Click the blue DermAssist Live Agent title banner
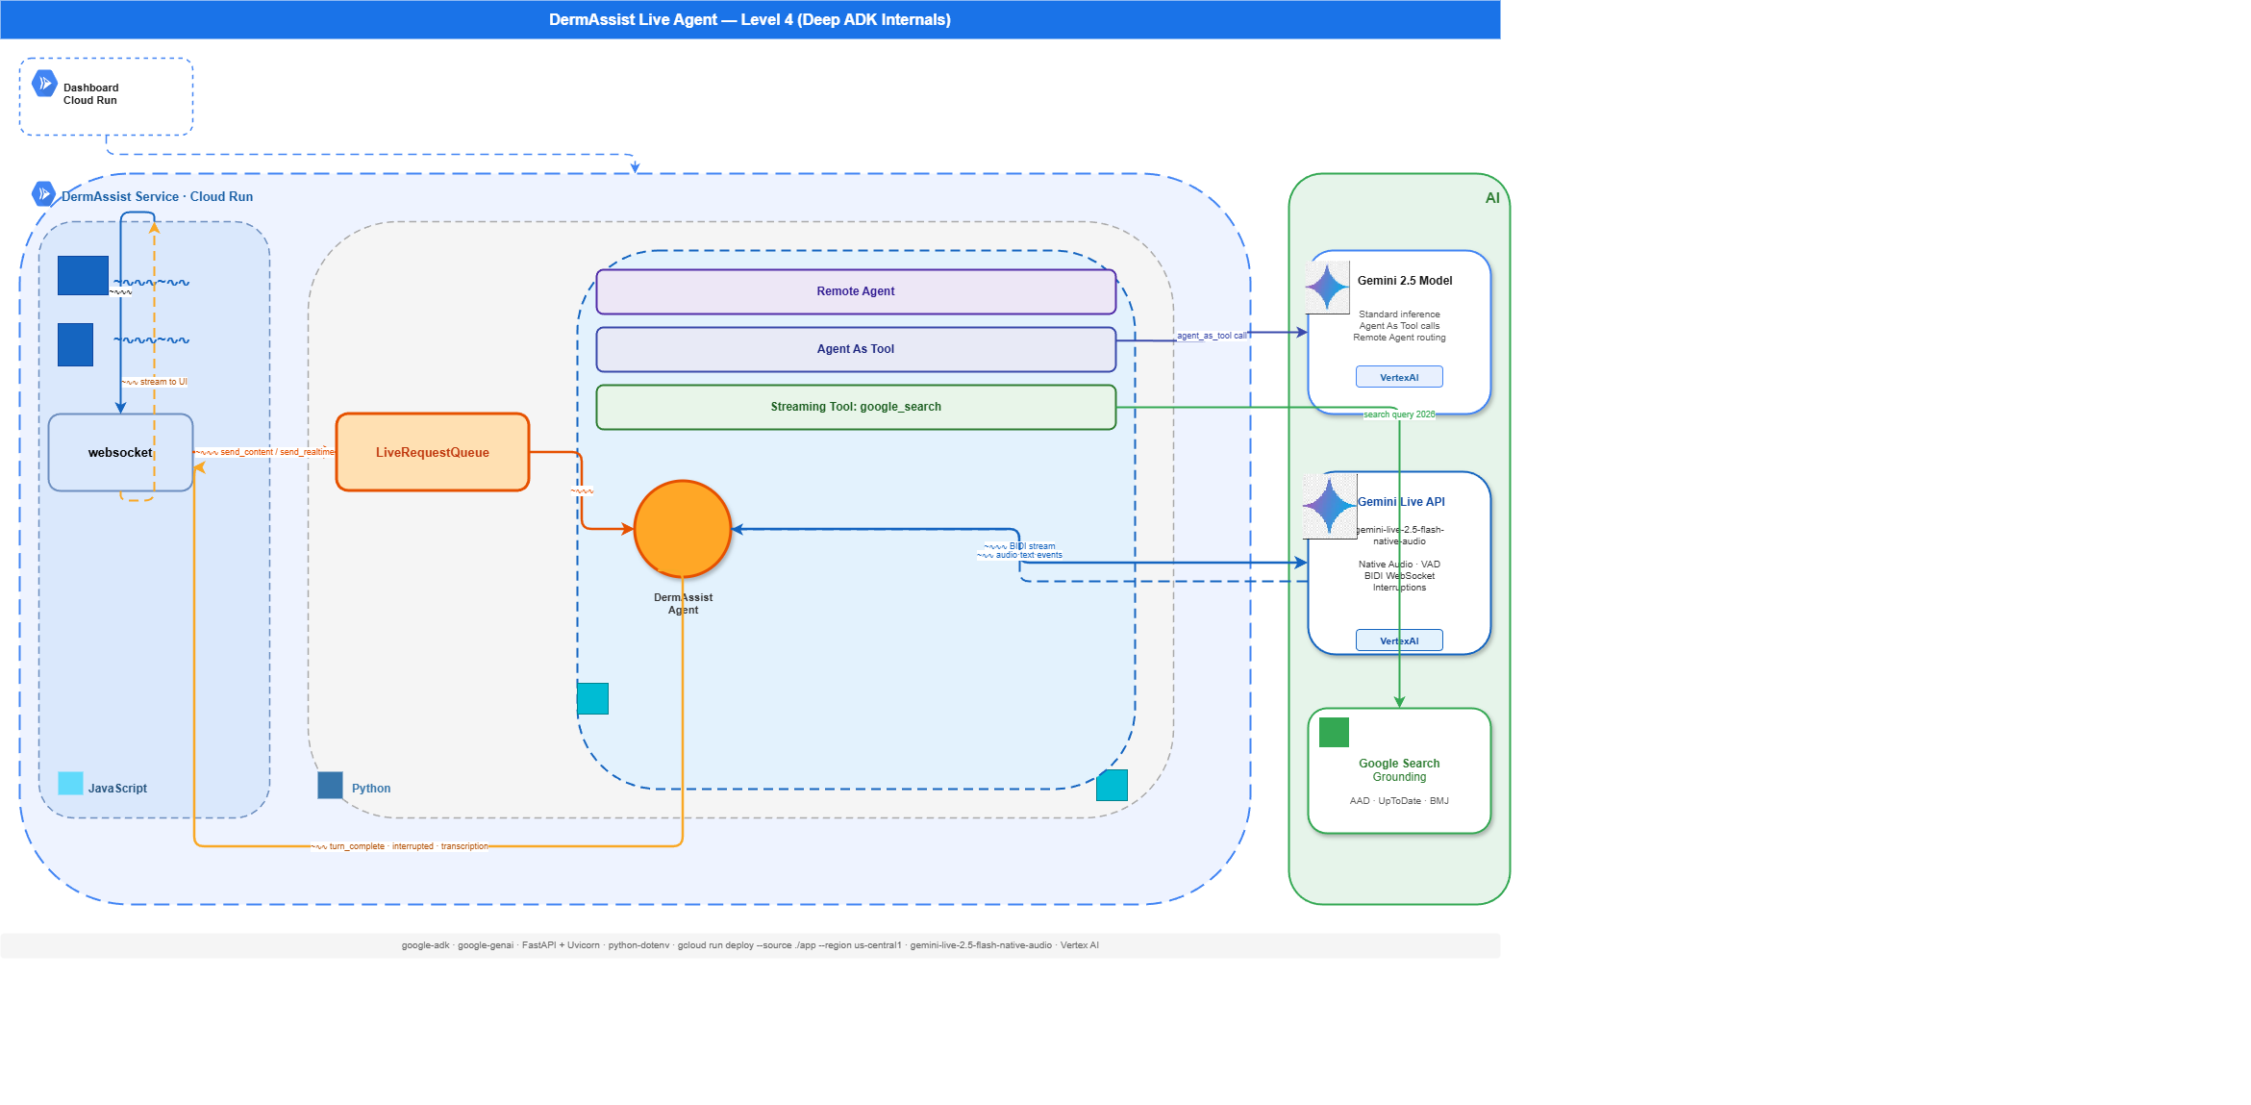This screenshot has height=1105, width=2251. click(x=749, y=19)
